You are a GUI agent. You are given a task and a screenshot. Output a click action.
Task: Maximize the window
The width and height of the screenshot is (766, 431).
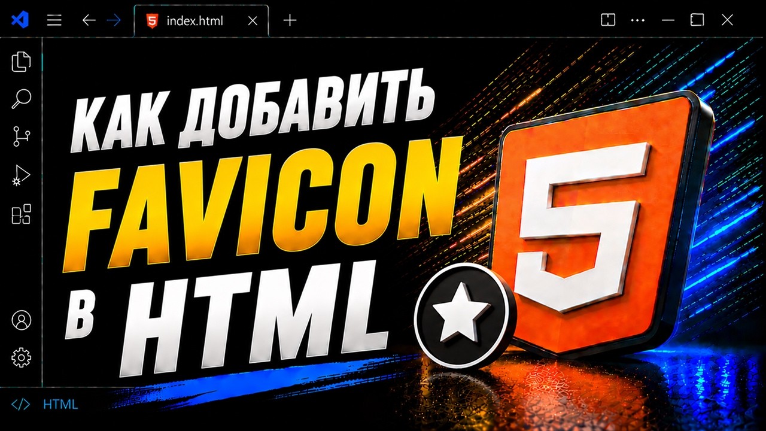point(697,20)
